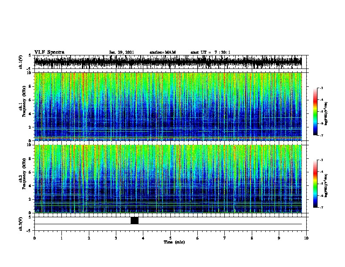Click the "-3" tick on the ch.2 color bar
The image size is (345, 267).
click(321, 160)
